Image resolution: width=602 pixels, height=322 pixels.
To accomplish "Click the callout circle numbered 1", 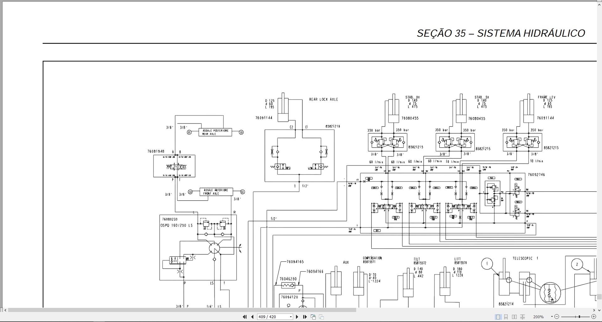I will coord(487,264).
